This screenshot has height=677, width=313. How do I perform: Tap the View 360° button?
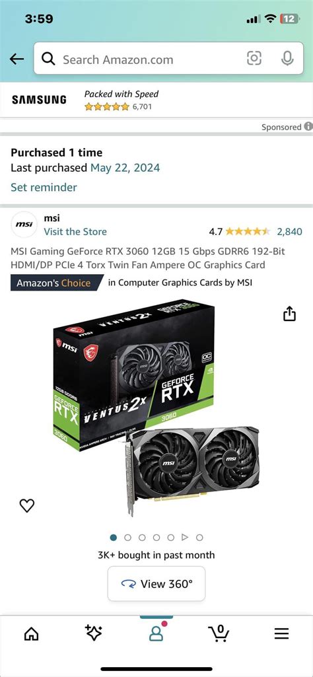point(156,584)
